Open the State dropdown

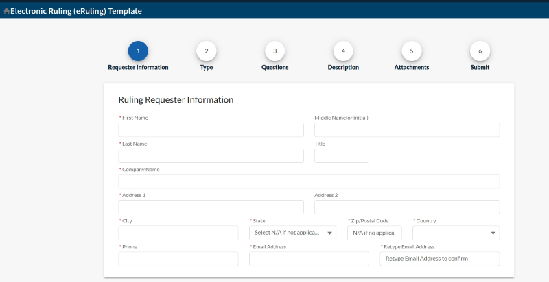pyautogui.click(x=292, y=233)
